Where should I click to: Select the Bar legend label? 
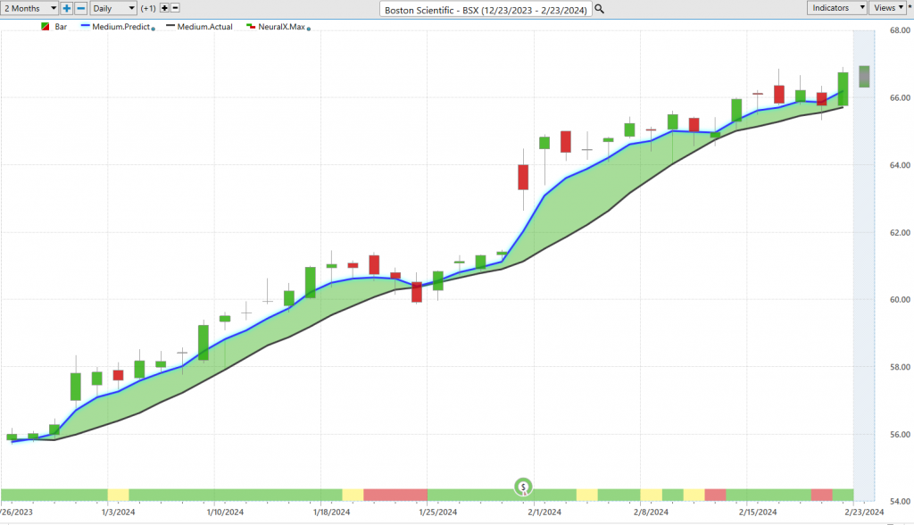[61, 27]
